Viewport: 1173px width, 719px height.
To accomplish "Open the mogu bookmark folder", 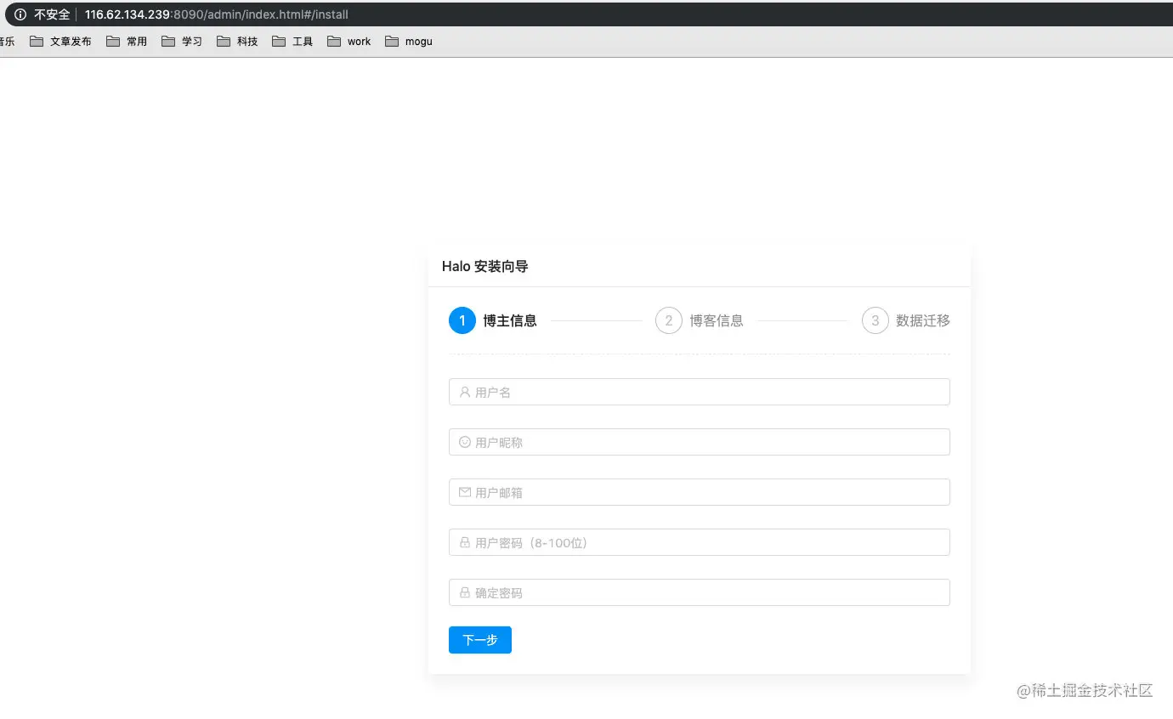I will (408, 41).
